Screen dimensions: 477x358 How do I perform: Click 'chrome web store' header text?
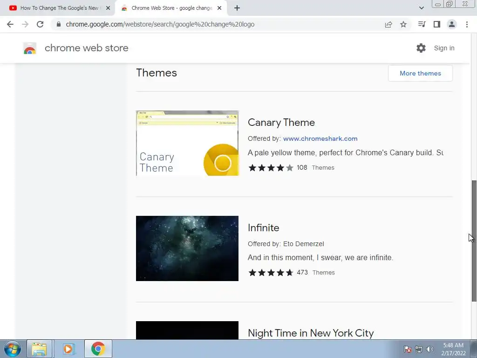pyautogui.click(x=86, y=48)
